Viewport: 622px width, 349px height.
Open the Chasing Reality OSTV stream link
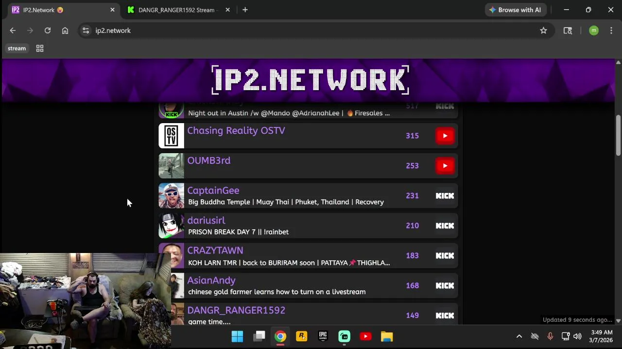click(236, 130)
